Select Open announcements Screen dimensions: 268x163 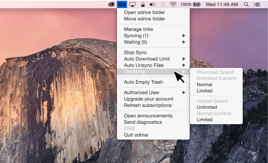(x=153, y=116)
